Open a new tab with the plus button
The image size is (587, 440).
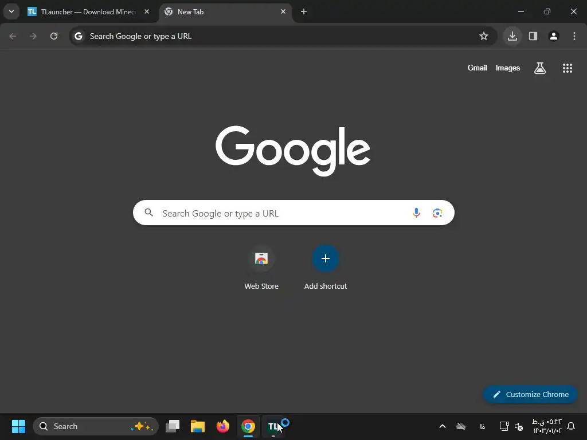coord(304,11)
